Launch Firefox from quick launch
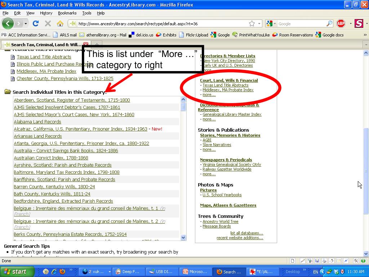369x277 pixels. 62,272
